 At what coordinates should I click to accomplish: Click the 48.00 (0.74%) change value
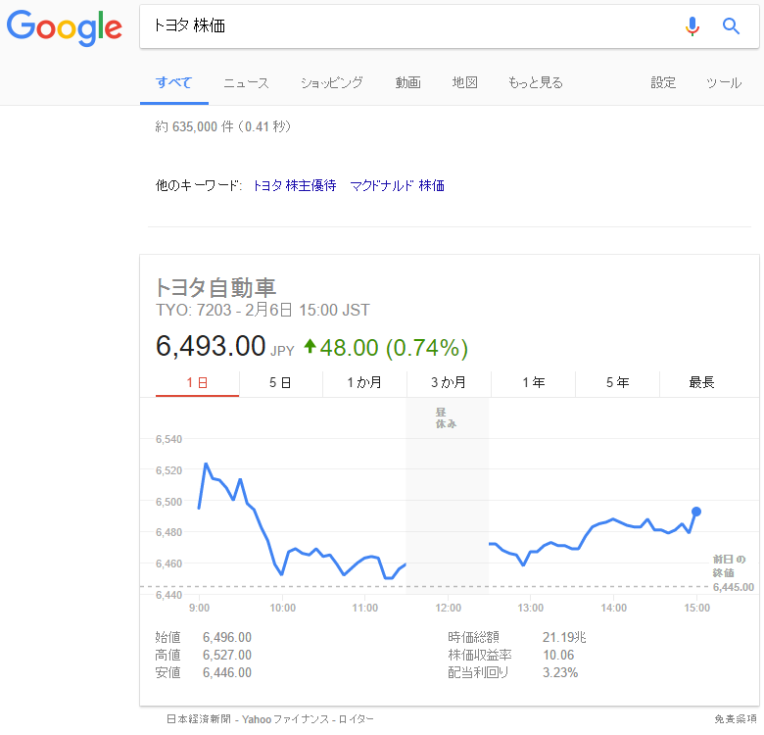[394, 348]
